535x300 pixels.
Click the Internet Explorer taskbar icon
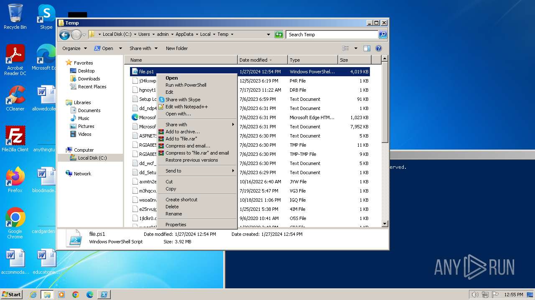[33, 295]
